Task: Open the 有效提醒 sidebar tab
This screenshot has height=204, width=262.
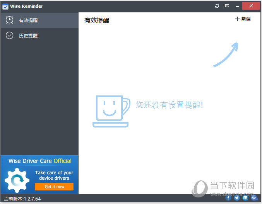Action: click(x=39, y=20)
